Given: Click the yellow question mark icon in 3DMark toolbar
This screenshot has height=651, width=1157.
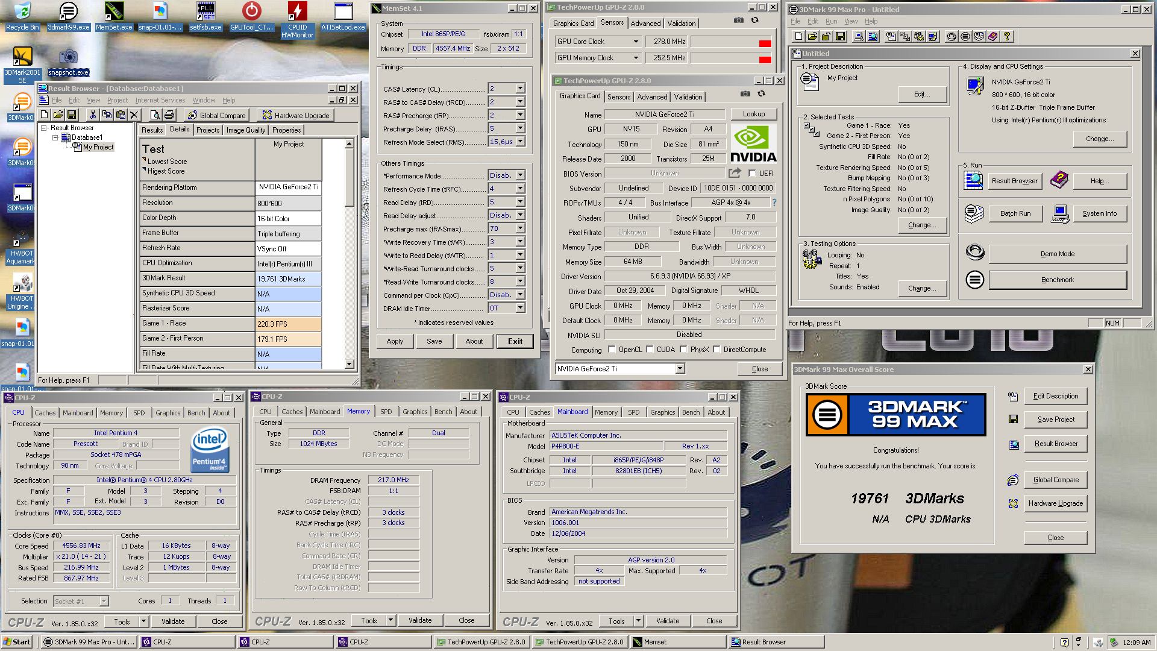Looking at the screenshot, I should coord(1007,37).
